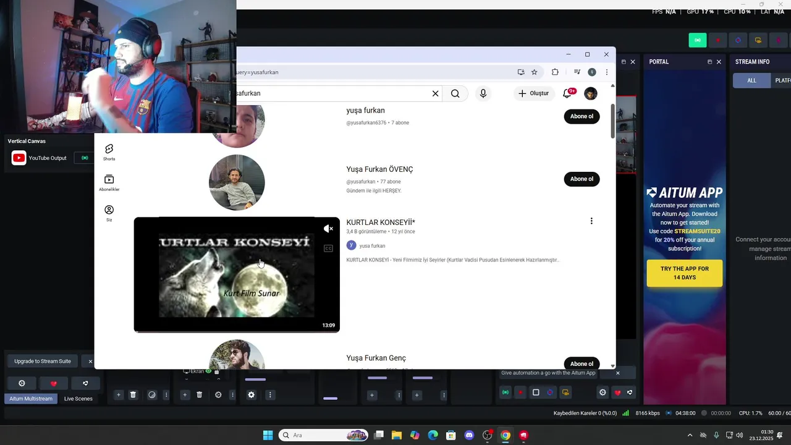Show hidden system tray icons chevron
Image resolution: width=791 pixels, height=445 pixels.
pos(690,435)
